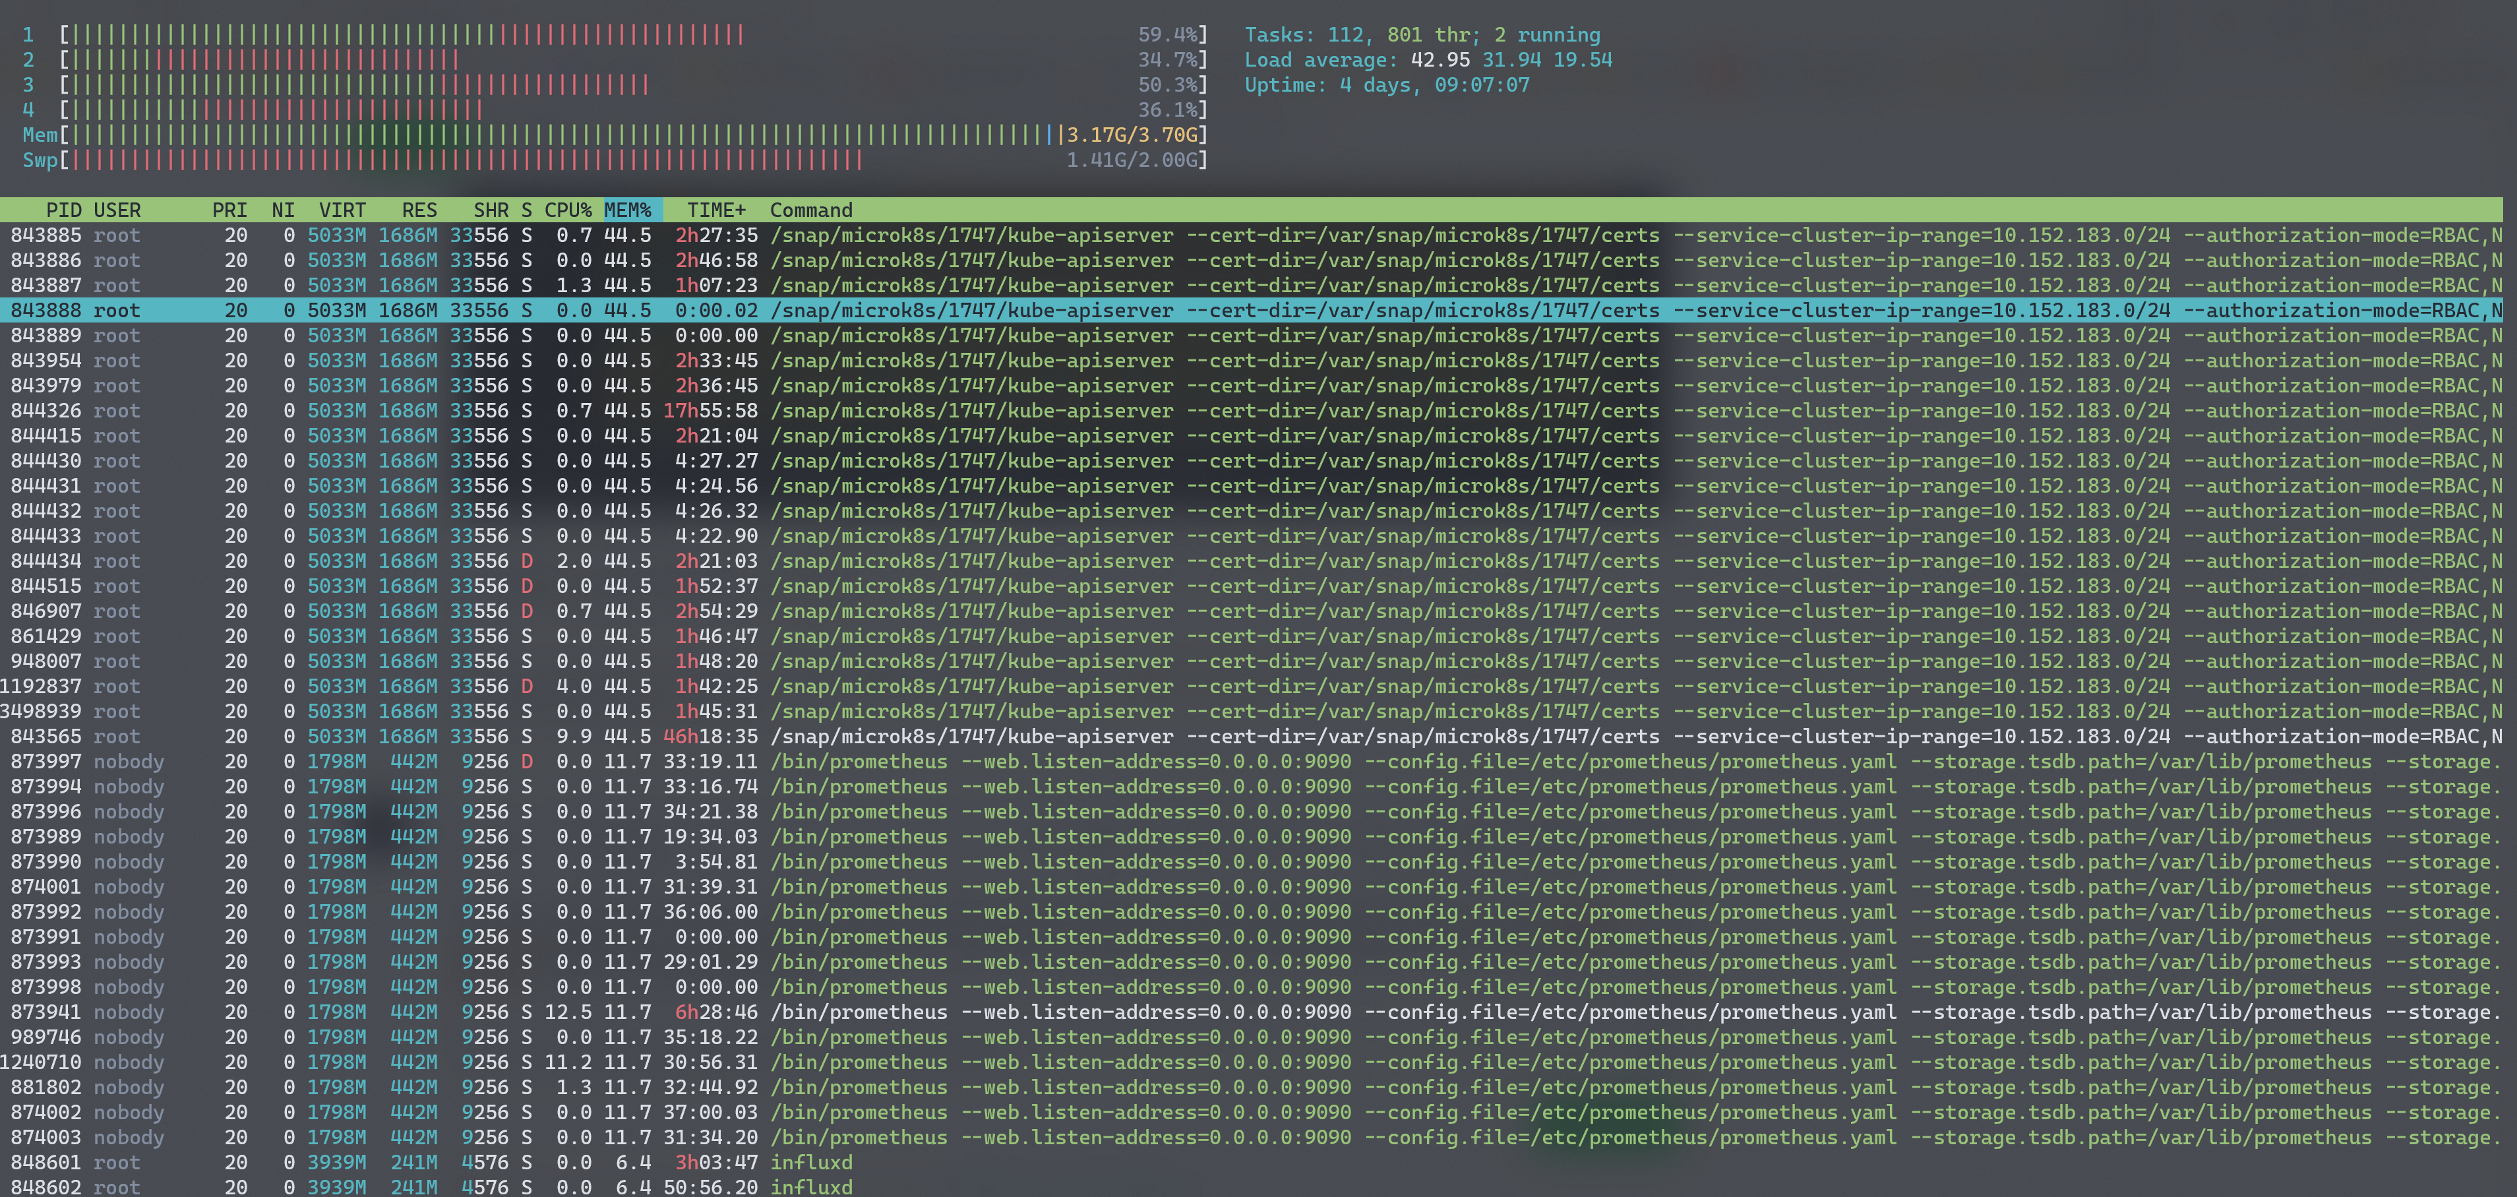
Task: Click the highlighted row PID 843888
Action: 1252,311
